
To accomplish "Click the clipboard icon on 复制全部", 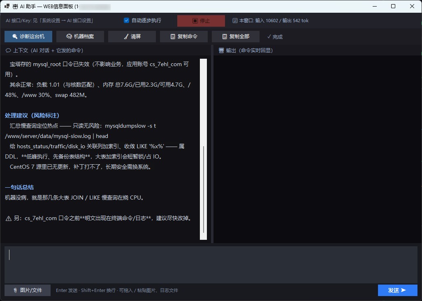I will point(225,37).
